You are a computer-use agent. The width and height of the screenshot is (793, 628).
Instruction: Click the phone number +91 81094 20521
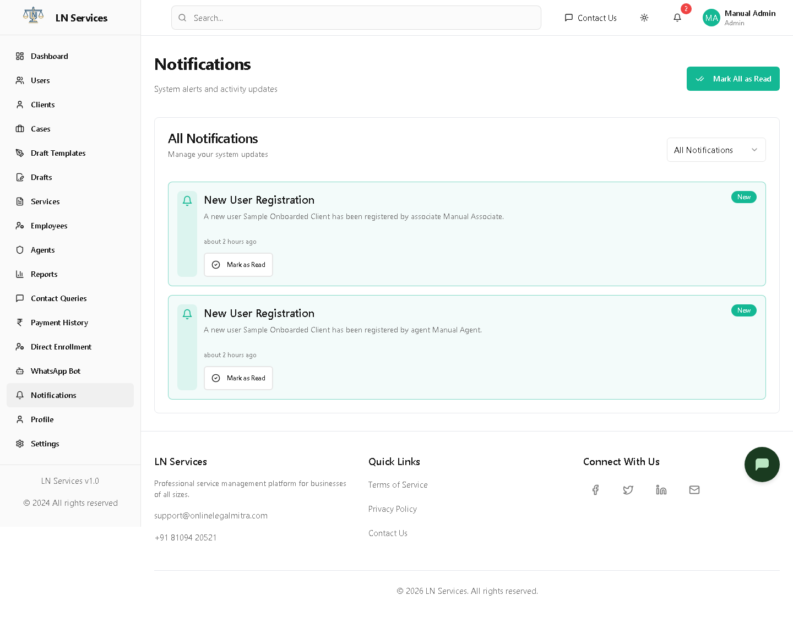click(186, 538)
